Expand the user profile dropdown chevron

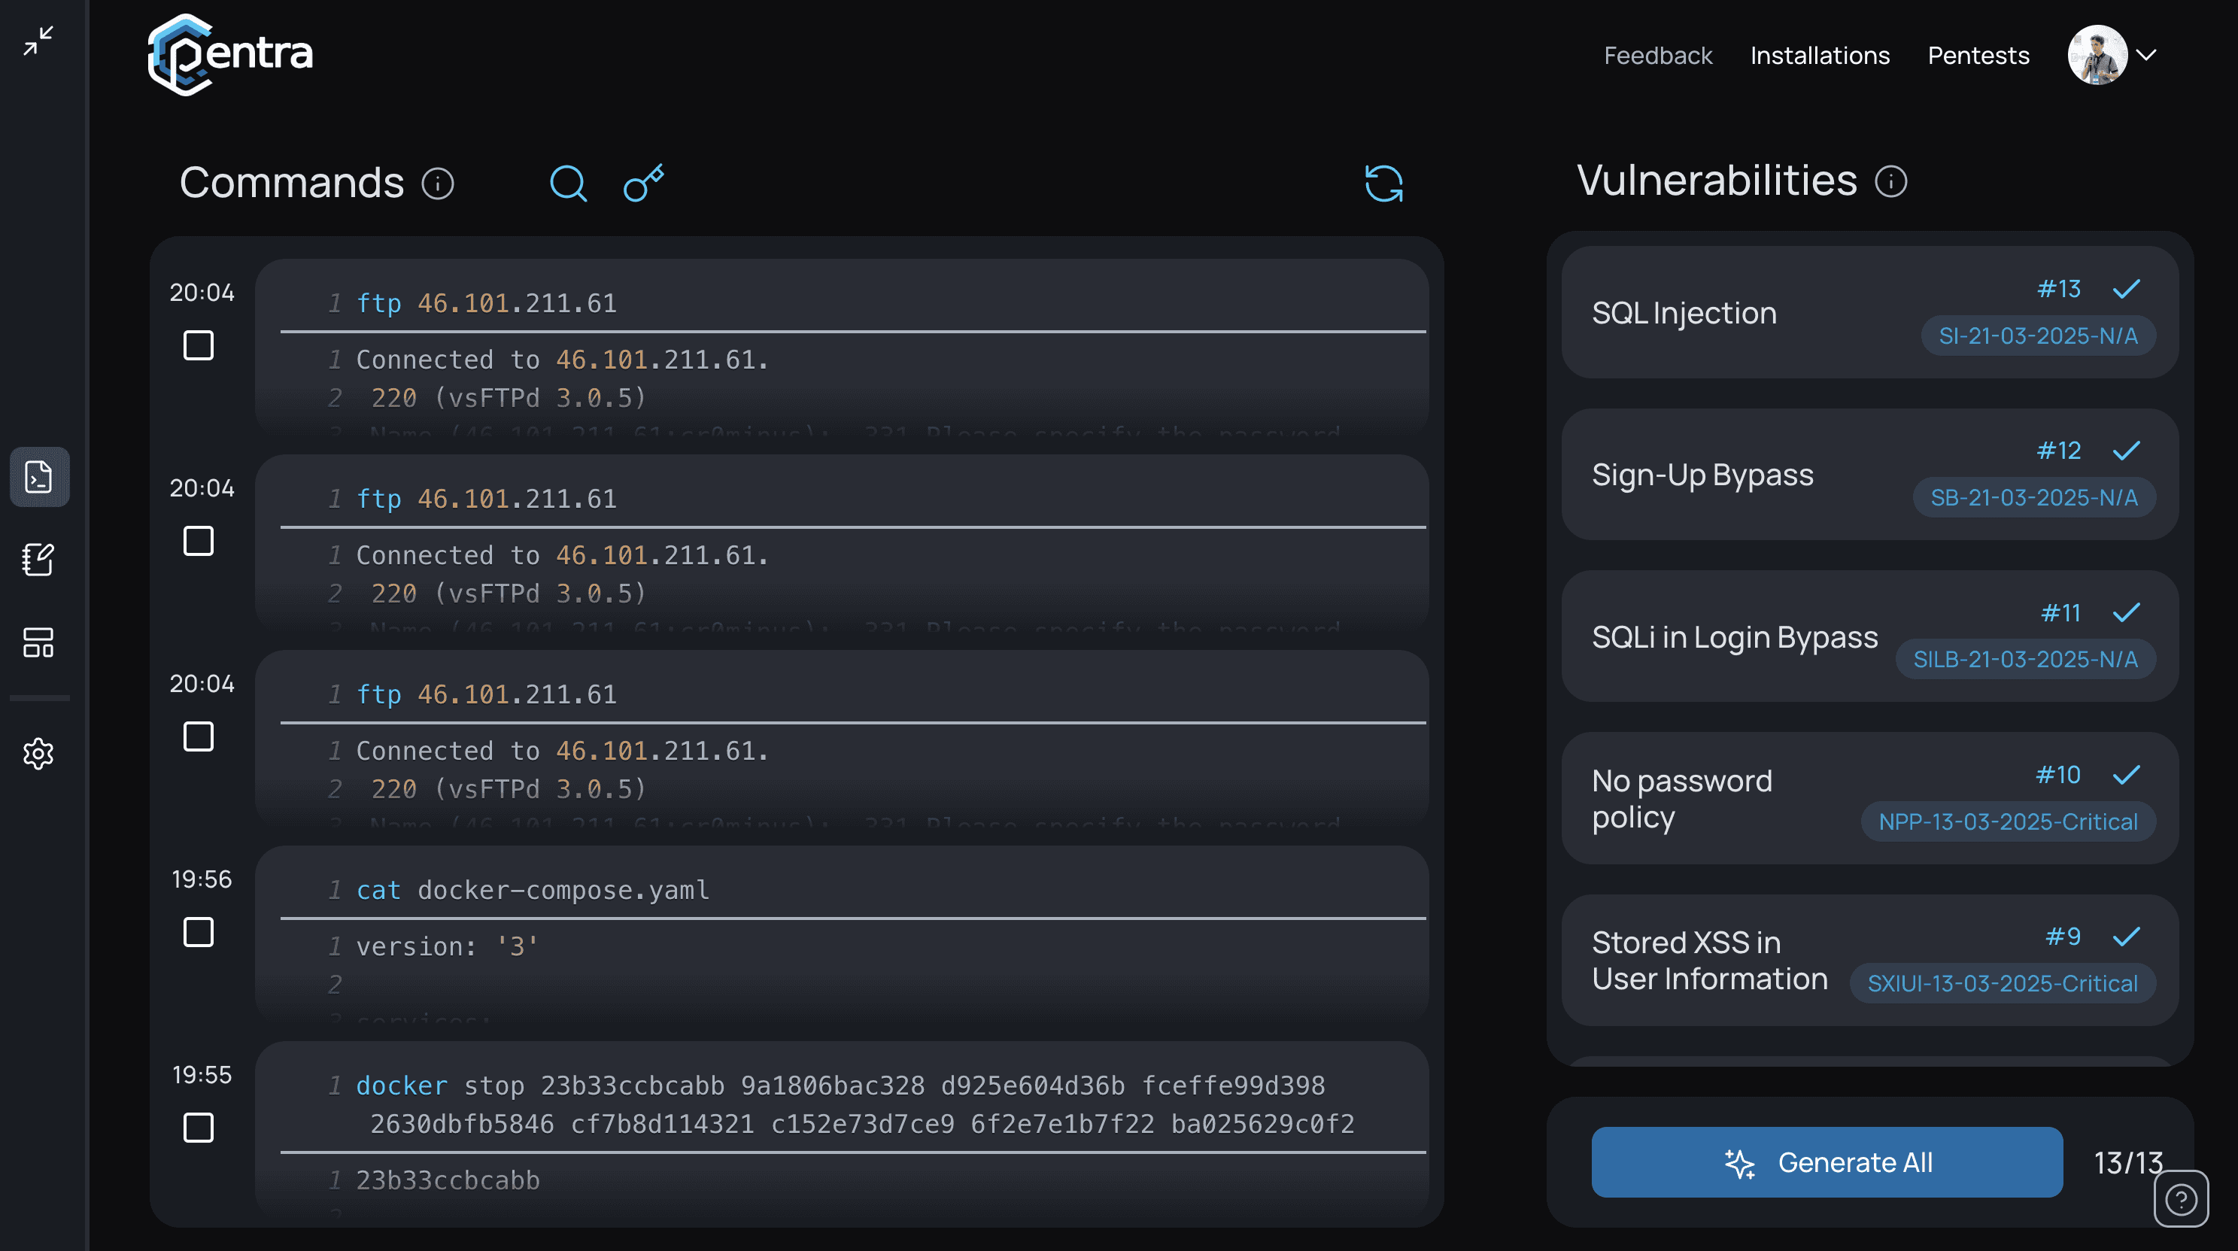pos(2147,55)
